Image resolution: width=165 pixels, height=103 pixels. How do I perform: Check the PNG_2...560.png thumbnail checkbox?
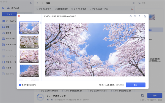pyautogui.click(x=21, y=47)
